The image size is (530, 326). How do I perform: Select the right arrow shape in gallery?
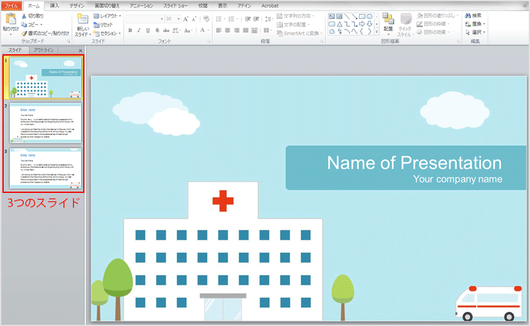362,23
